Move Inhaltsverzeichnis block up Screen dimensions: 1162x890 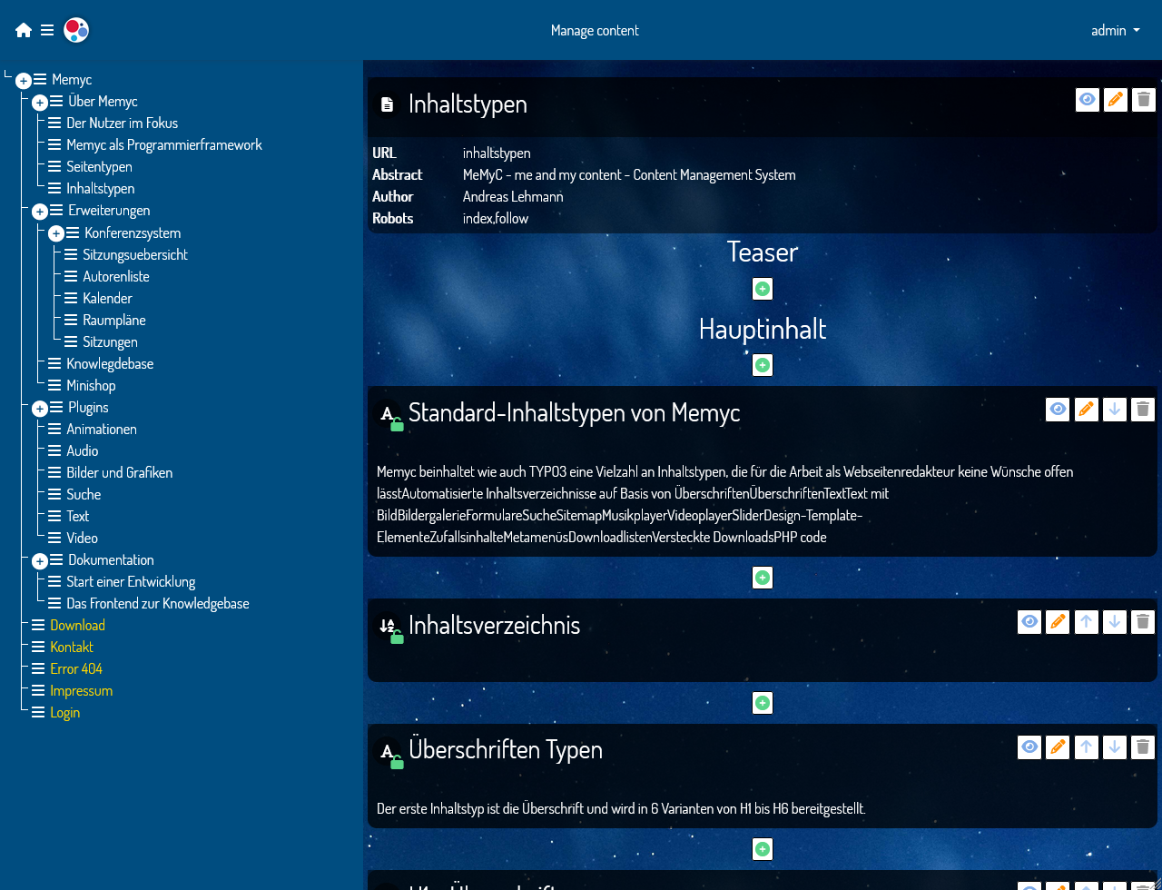click(x=1087, y=622)
